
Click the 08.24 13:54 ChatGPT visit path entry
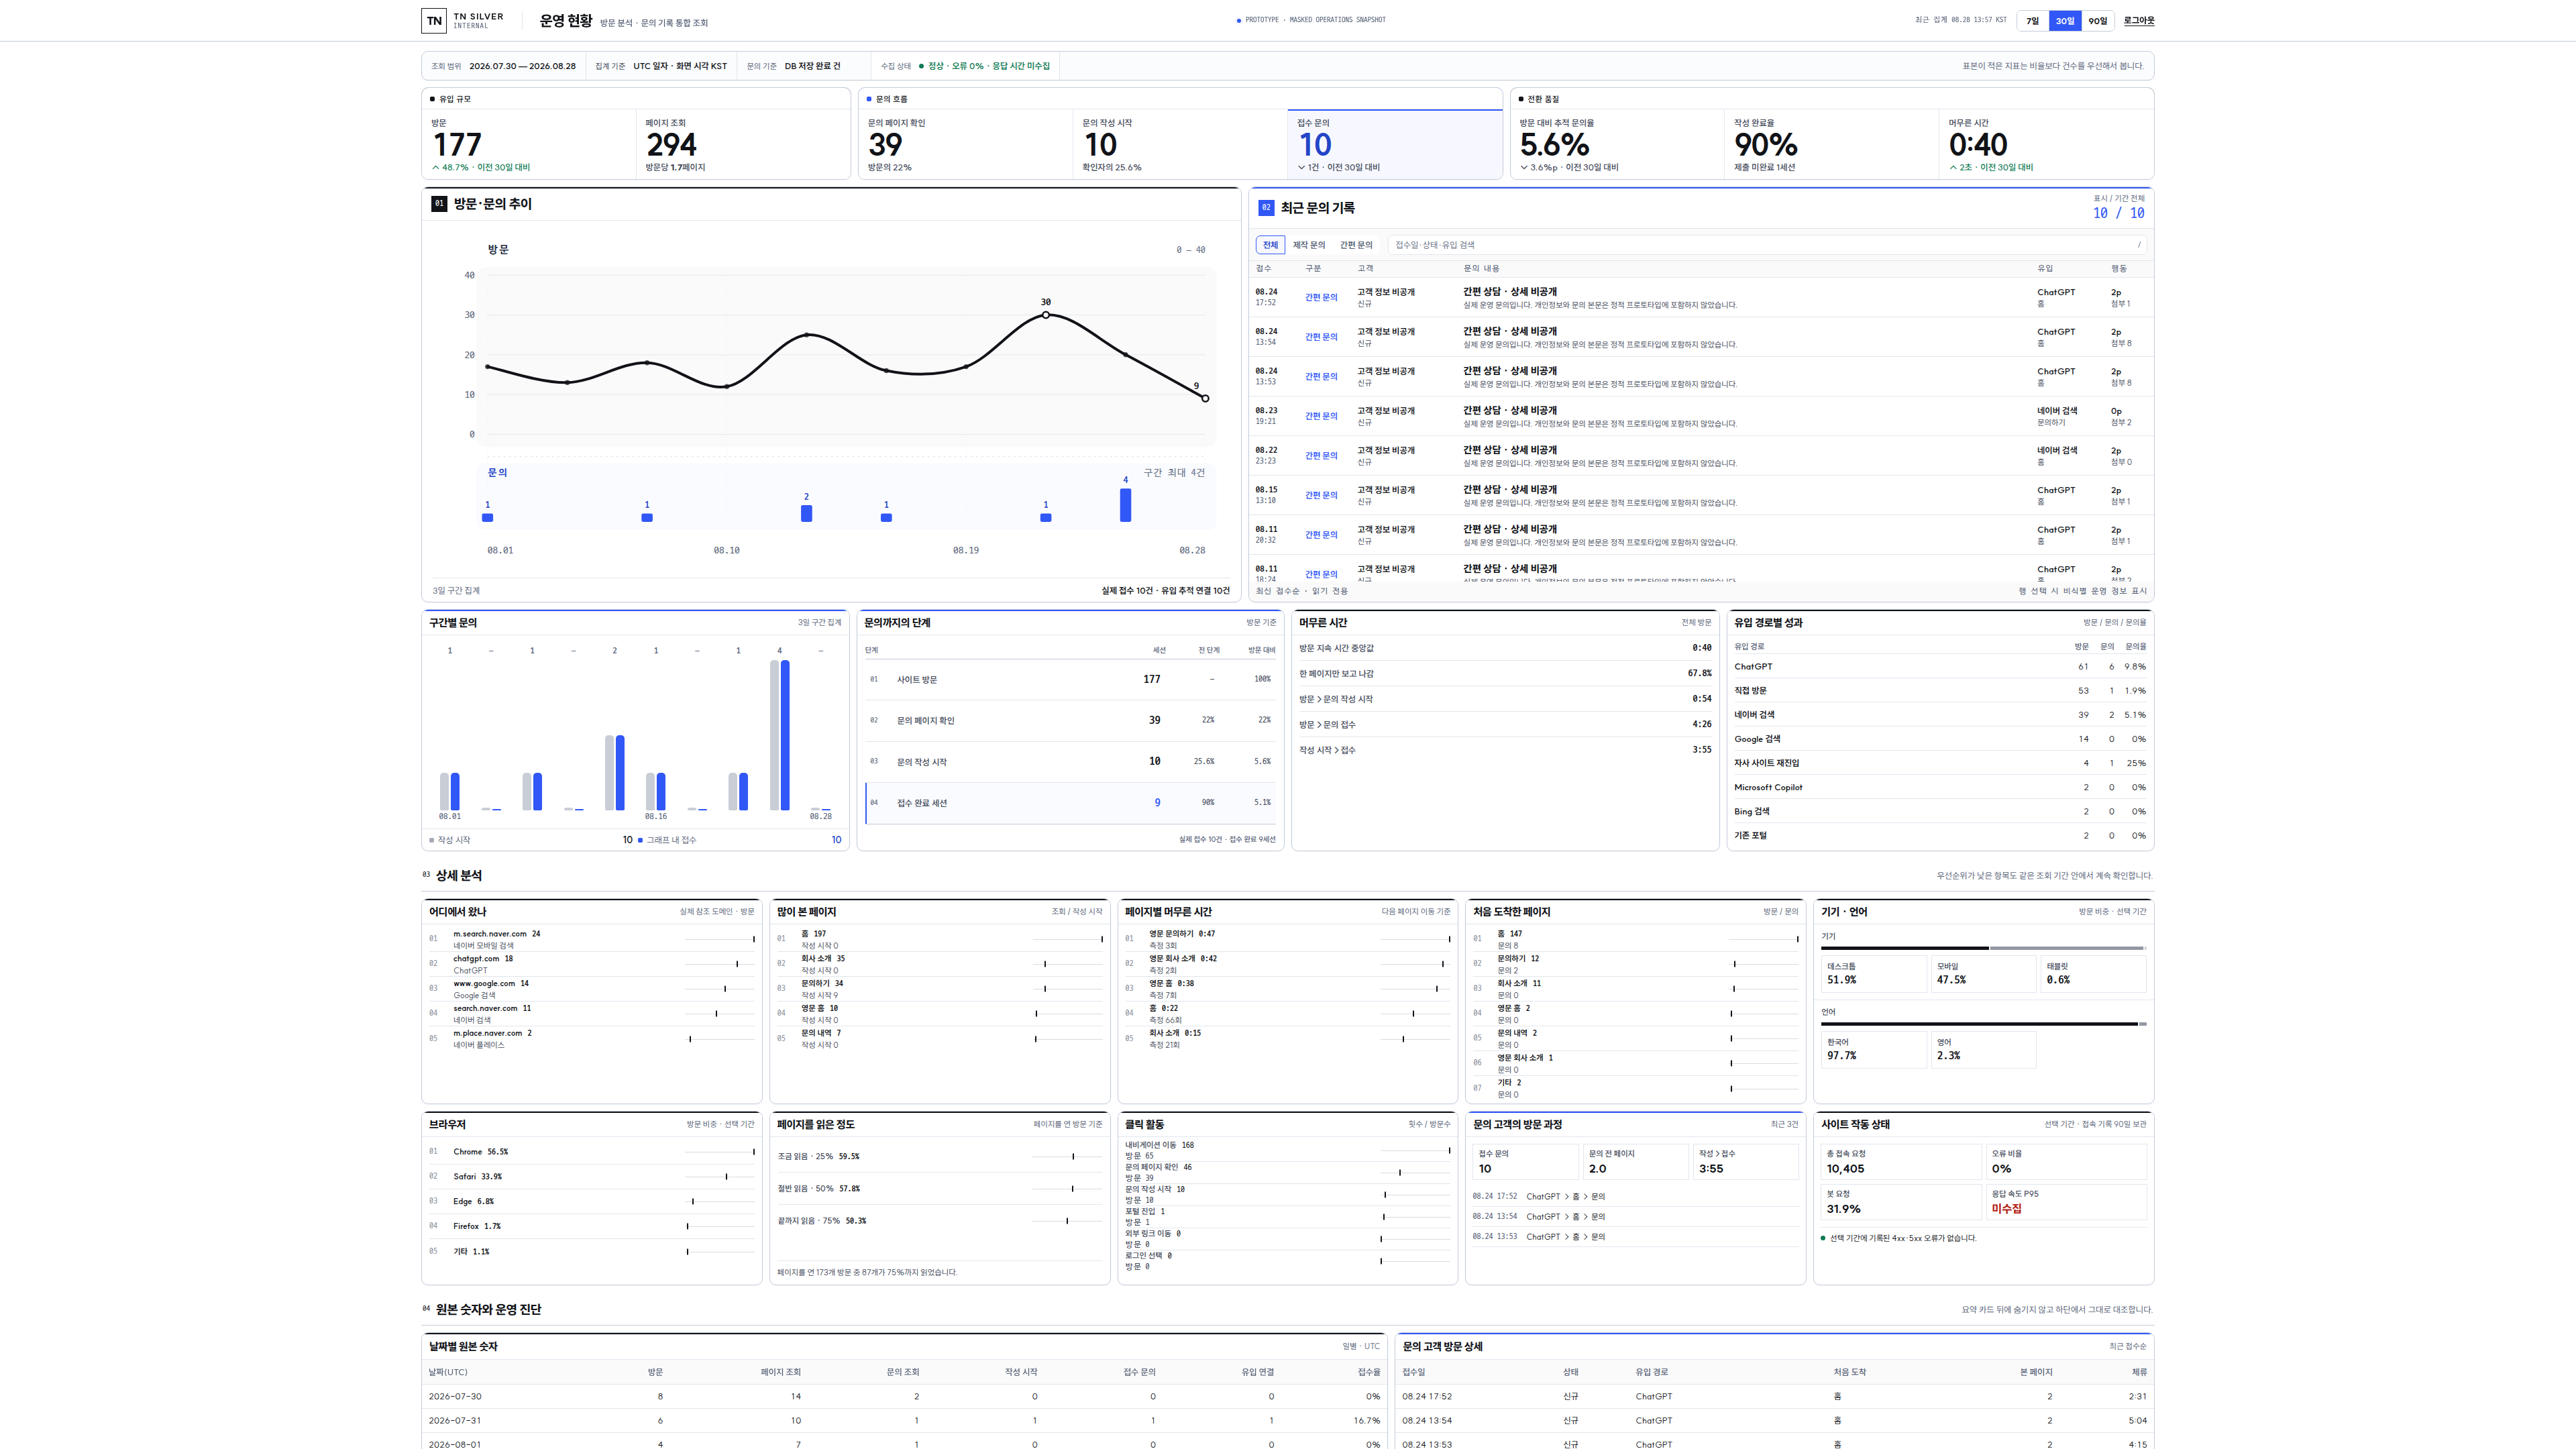point(1539,1217)
